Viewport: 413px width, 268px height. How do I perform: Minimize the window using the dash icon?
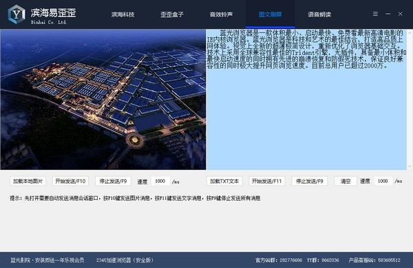click(388, 14)
